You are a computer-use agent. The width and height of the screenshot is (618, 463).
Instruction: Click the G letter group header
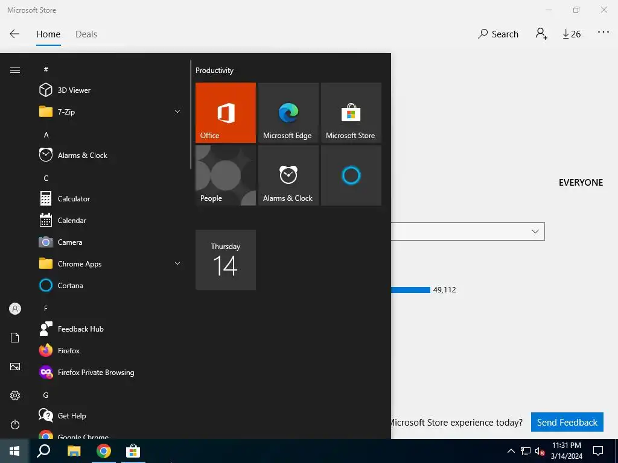(46, 395)
